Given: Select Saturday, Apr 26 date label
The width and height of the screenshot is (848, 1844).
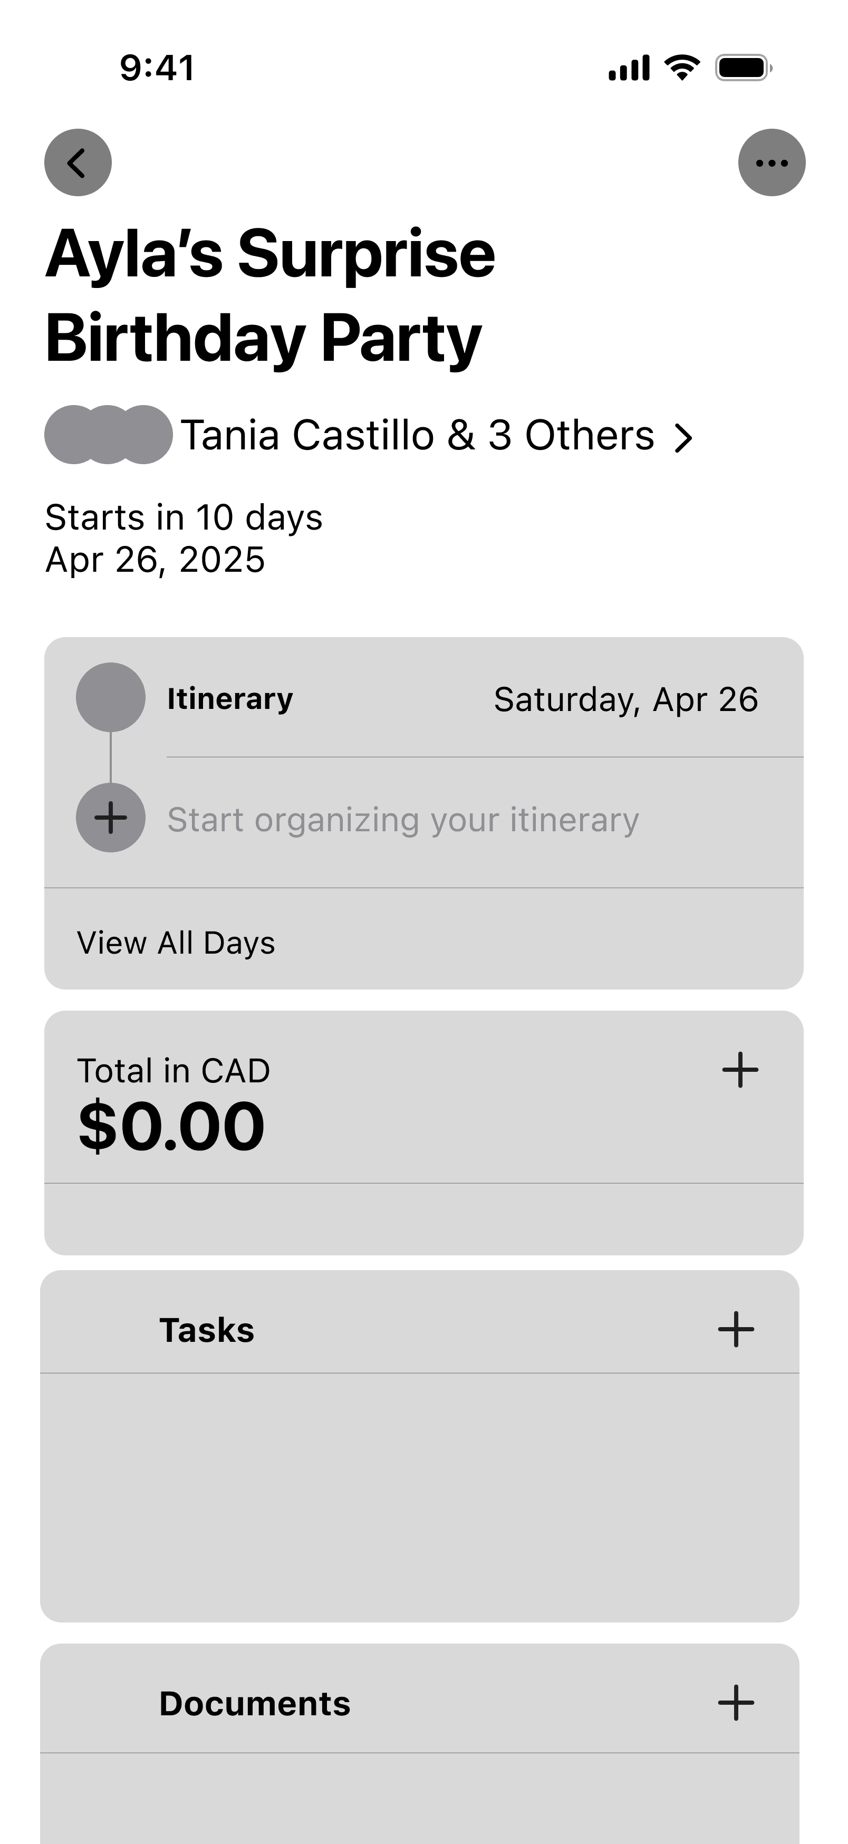Looking at the screenshot, I should (625, 699).
